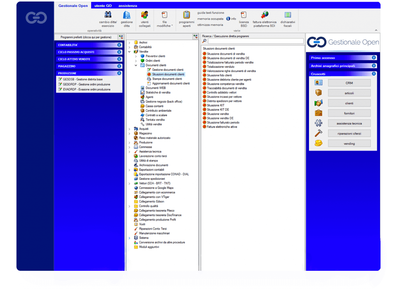The image size is (397, 291).
Task: Collapse the Vendite tree node
Action: pos(129,52)
